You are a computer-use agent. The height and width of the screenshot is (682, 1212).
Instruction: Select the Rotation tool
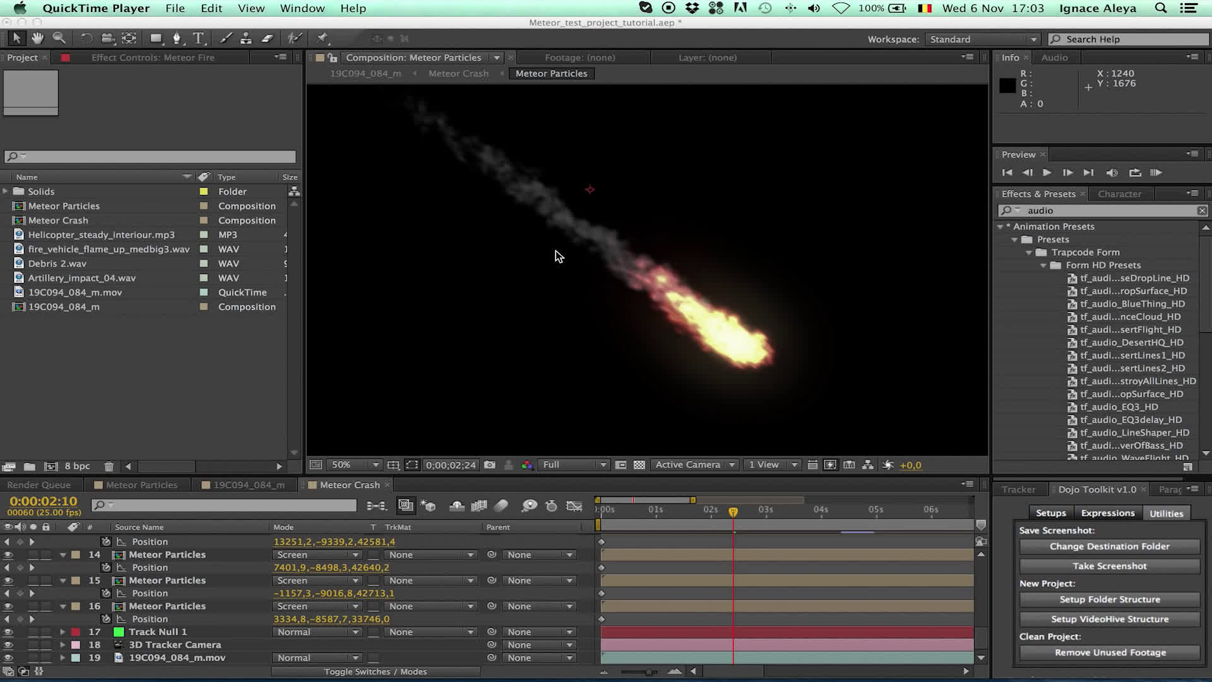[x=86, y=39]
